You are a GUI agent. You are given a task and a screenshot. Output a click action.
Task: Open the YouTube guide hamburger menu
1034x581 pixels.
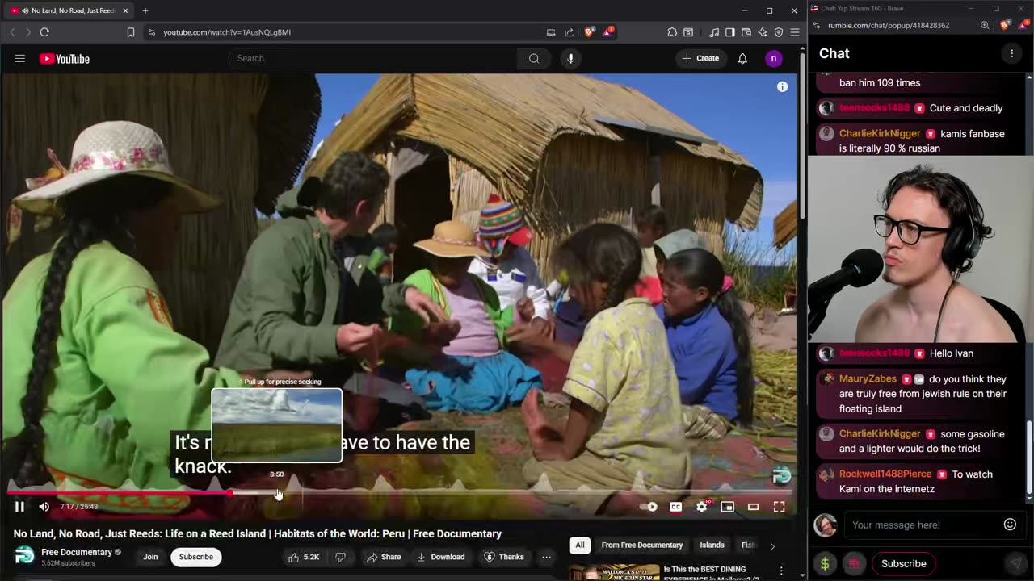(20, 58)
